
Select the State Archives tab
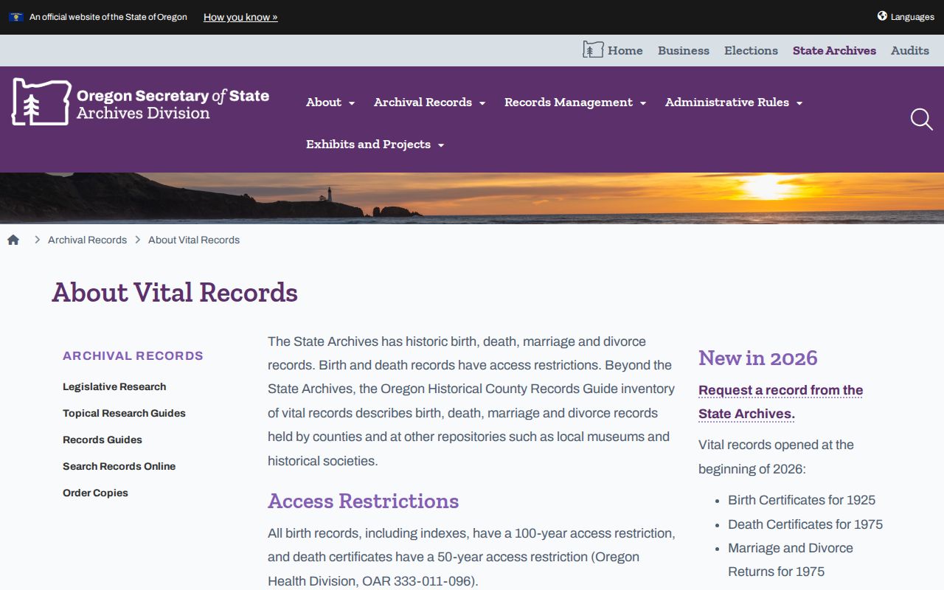[834, 51]
